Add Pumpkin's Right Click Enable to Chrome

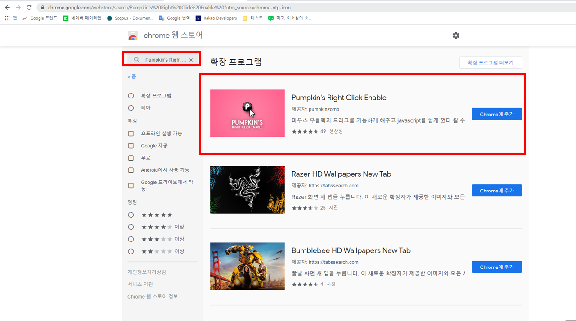click(497, 114)
